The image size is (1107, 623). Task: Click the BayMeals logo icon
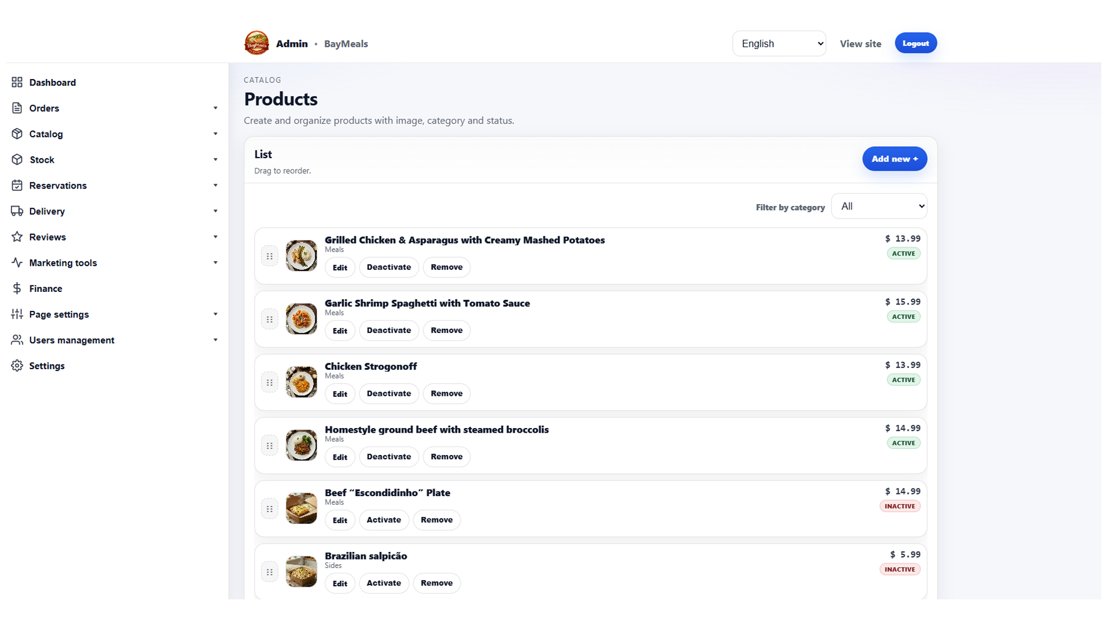tap(257, 43)
